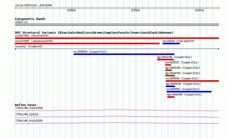Click the ITPK1|NM_001142593 gene label

(29, 121)
